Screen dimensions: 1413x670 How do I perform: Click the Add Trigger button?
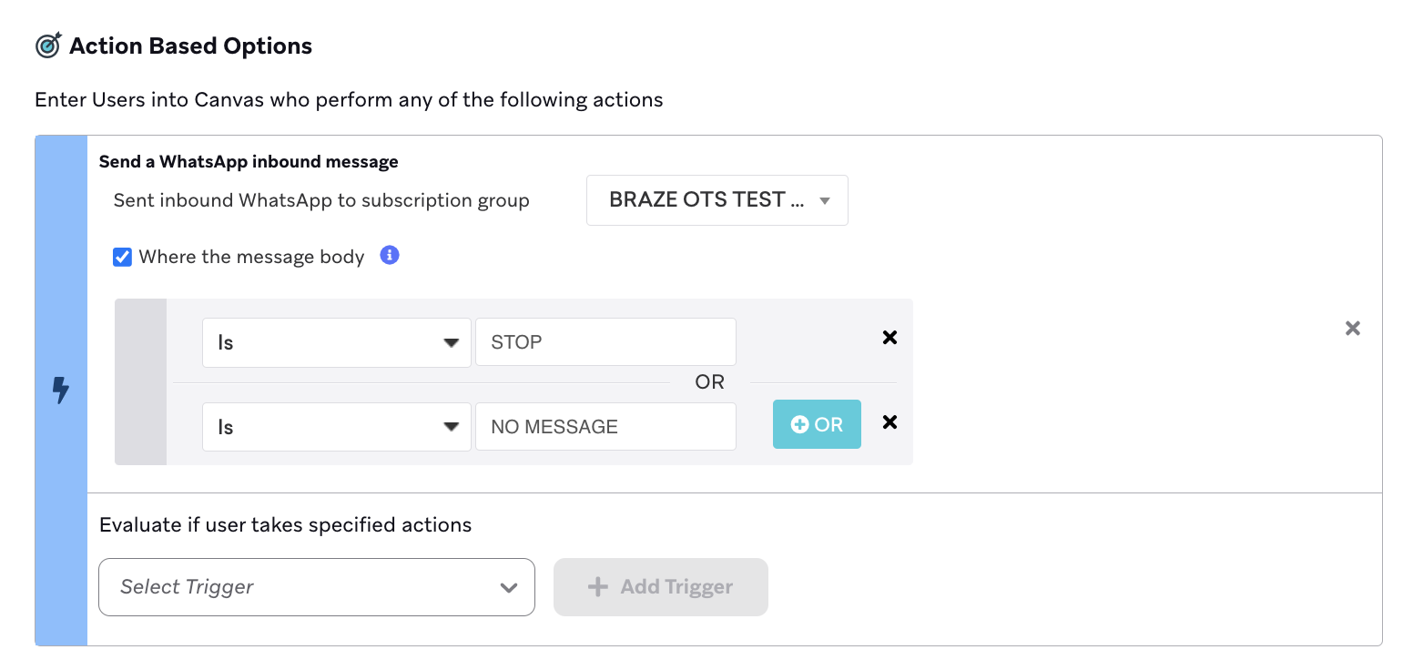[661, 587]
